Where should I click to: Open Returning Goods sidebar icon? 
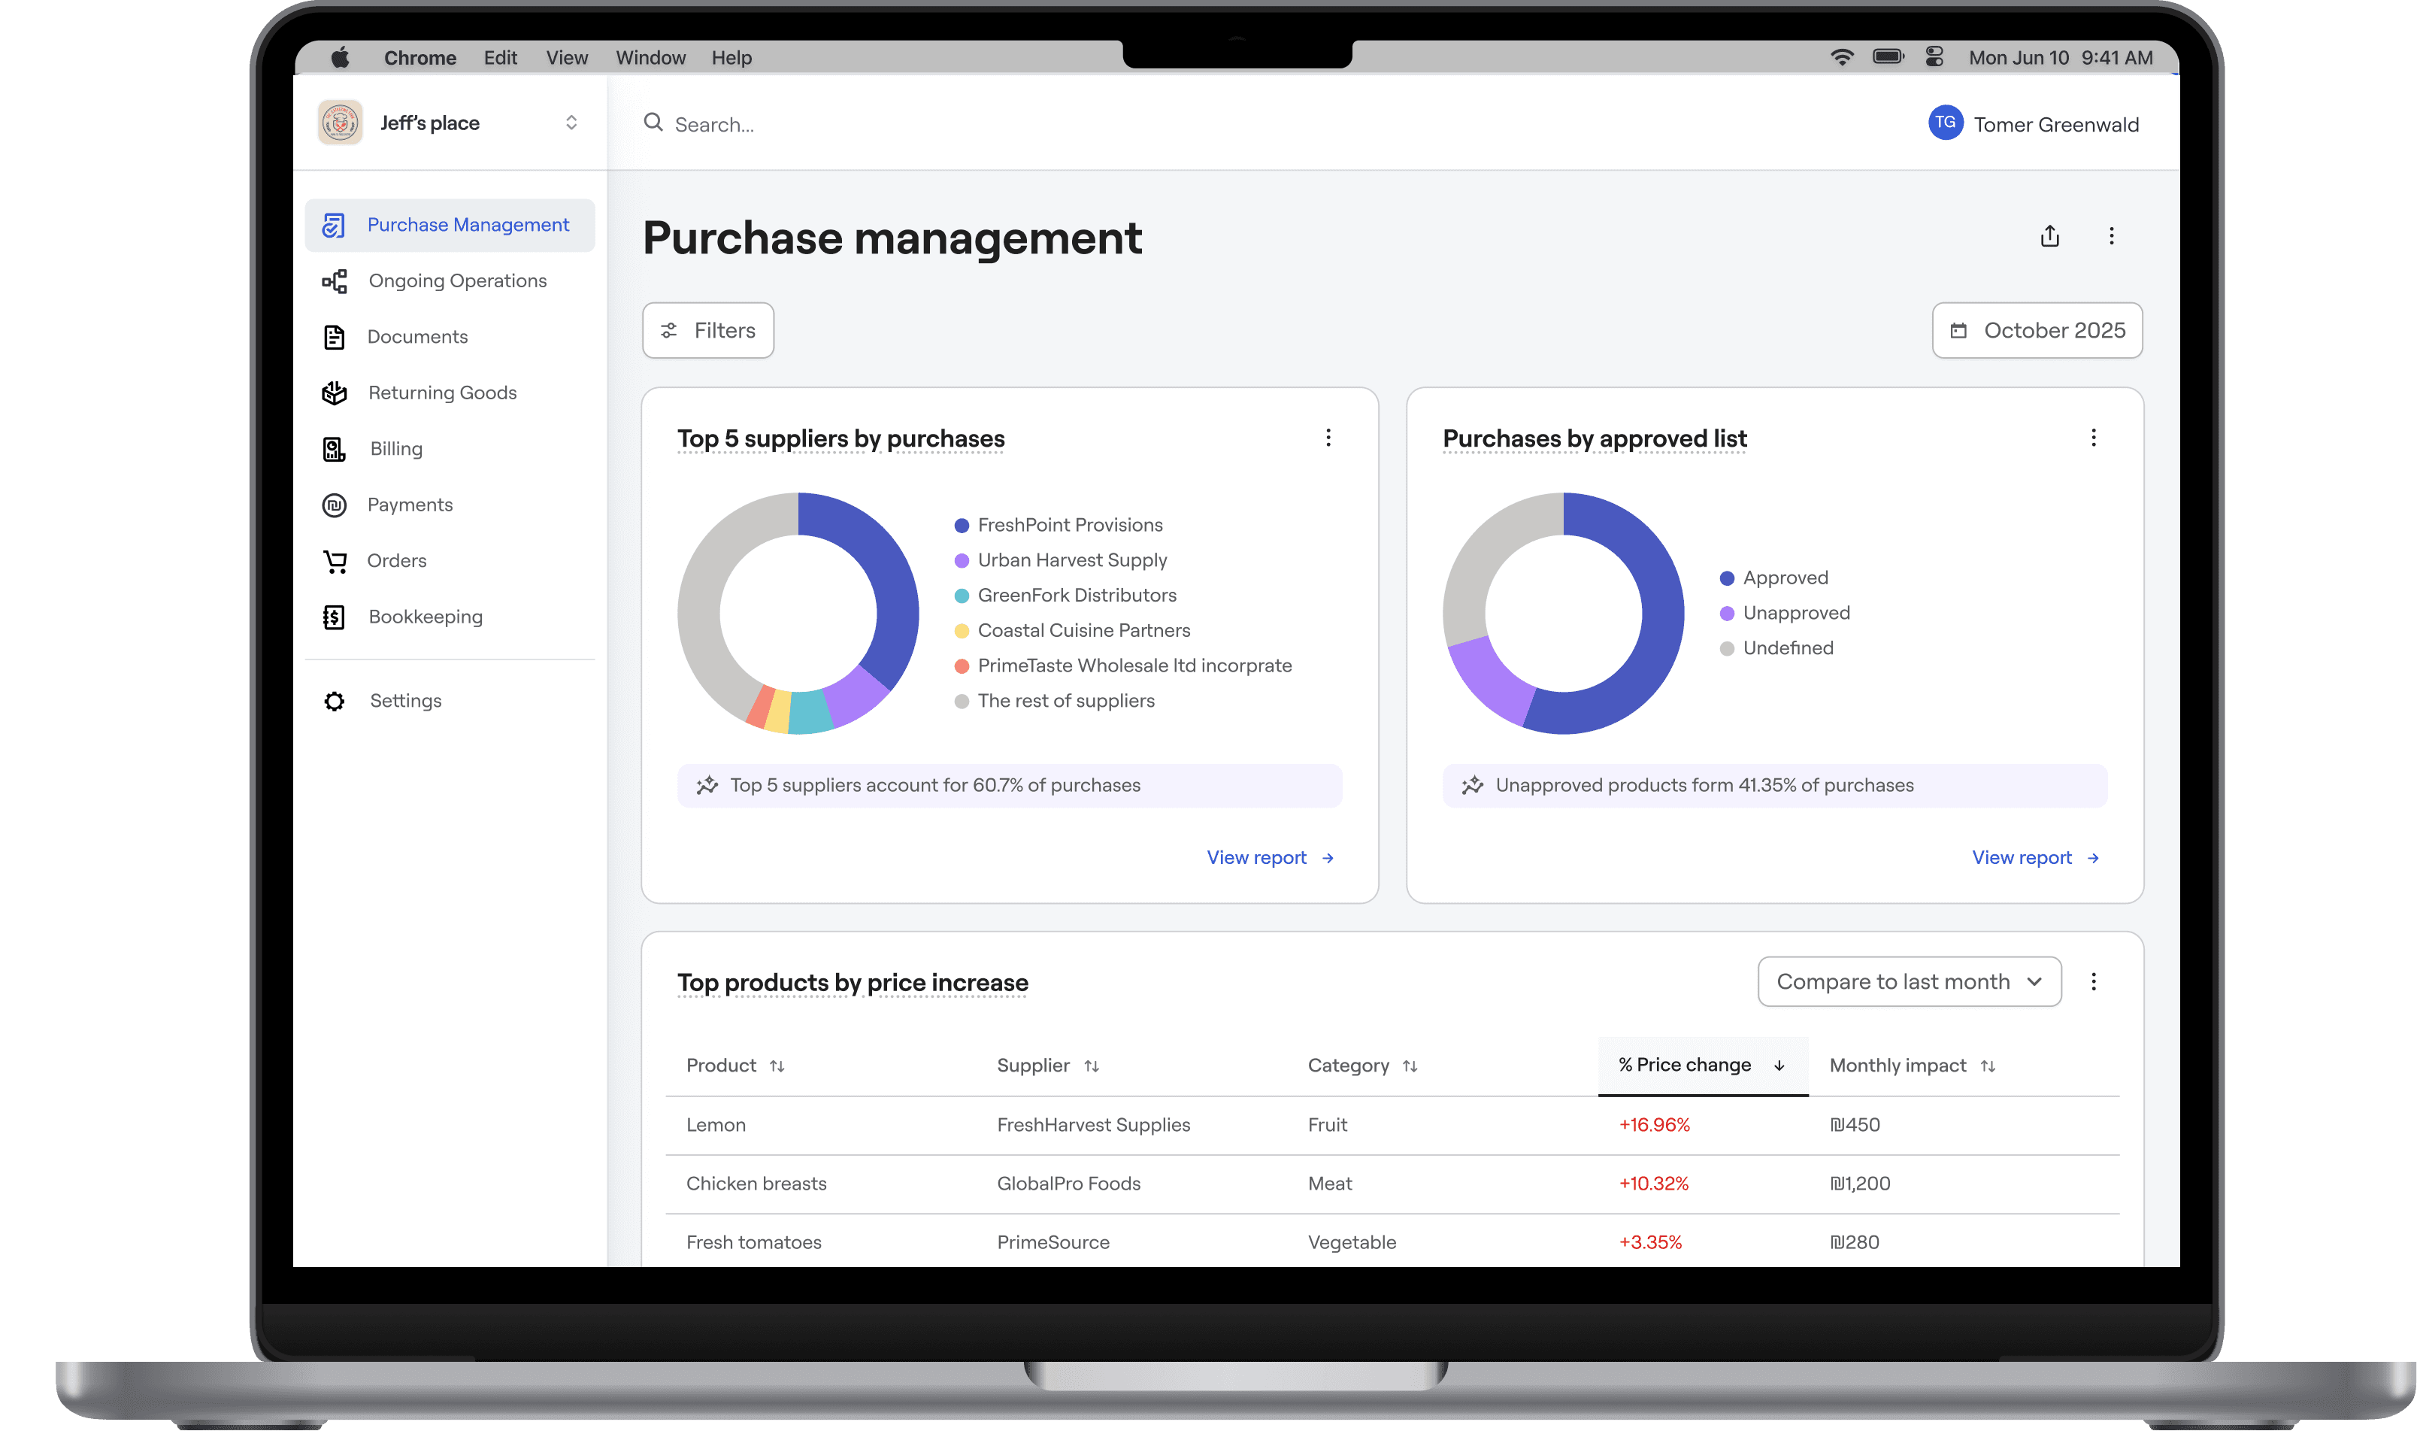335,393
